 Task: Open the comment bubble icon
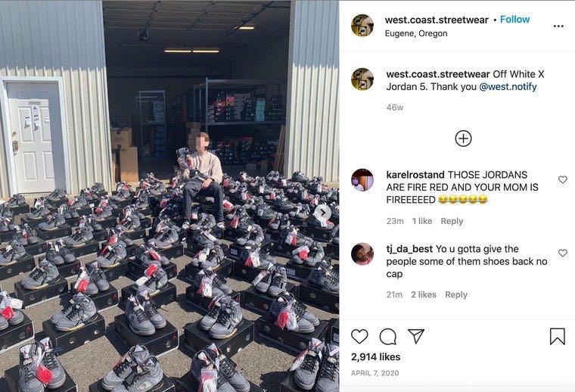pos(387,336)
